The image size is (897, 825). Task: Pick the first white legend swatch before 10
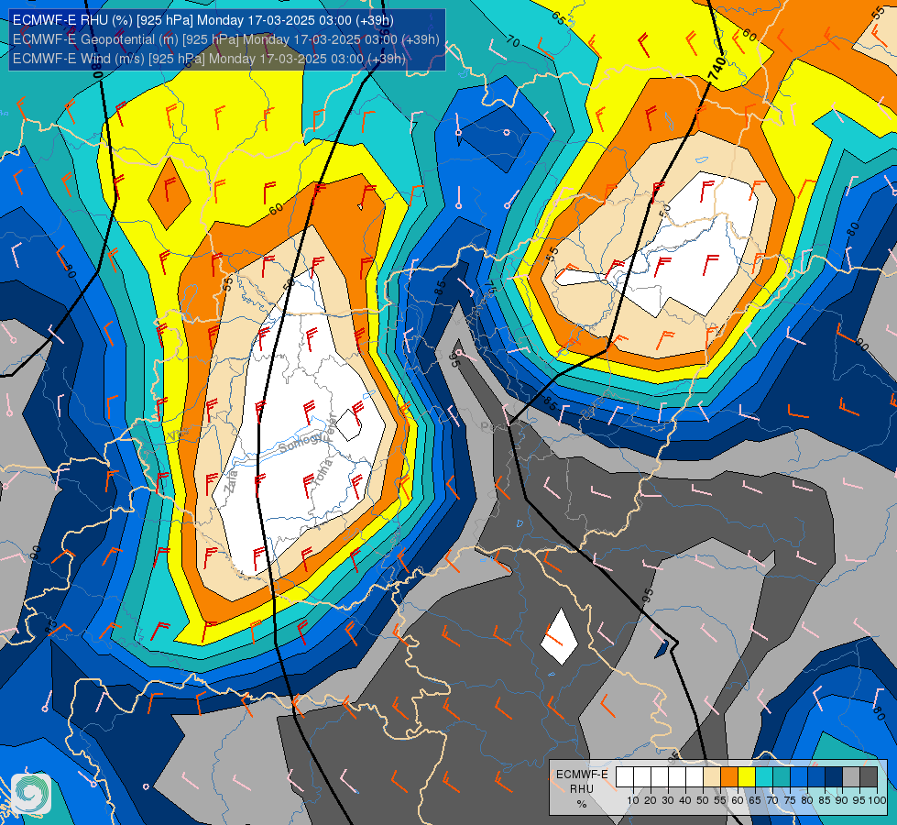(x=625, y=777)
